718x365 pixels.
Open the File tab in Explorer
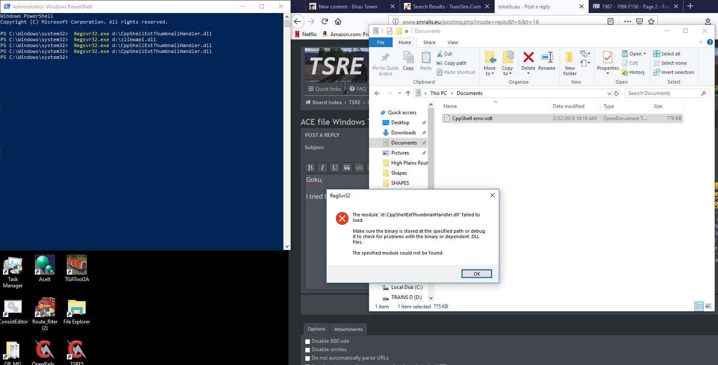click(381, 42)
